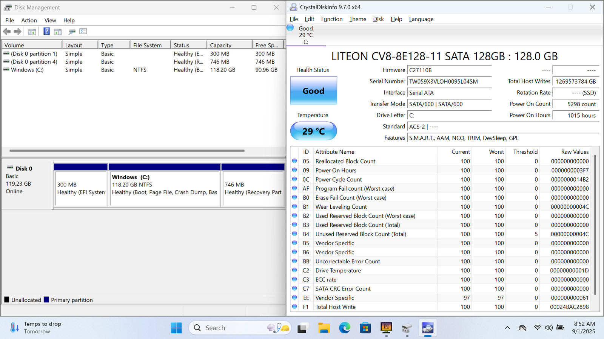The width and height of the screenshot is (604, 339).
Task: Toggle the console tree pane icon
Action: pyautogui.click(x=32, y=32)
